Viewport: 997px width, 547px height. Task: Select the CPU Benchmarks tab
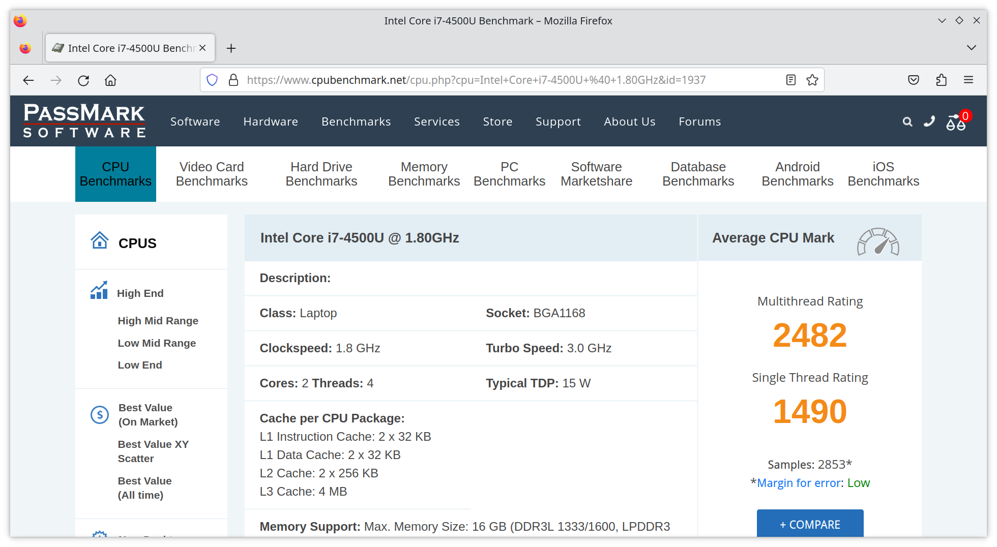coord(115,174)
